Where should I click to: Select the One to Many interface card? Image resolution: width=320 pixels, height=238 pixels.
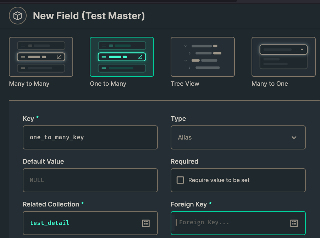click(122, 57)
